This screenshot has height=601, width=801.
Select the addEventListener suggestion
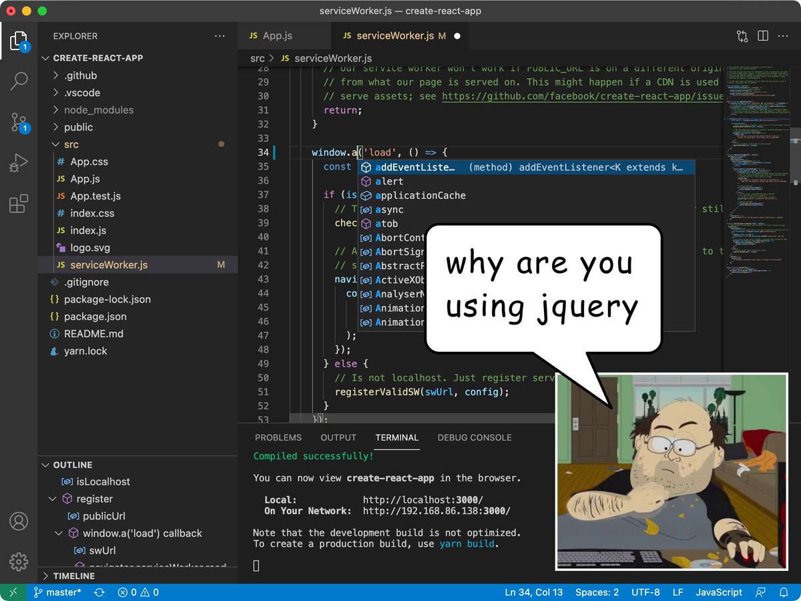(x=526, y=167)
